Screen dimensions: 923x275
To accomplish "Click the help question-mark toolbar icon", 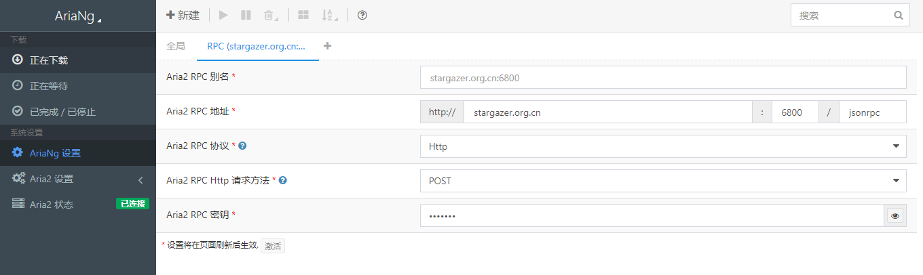I will pos(362,15).
